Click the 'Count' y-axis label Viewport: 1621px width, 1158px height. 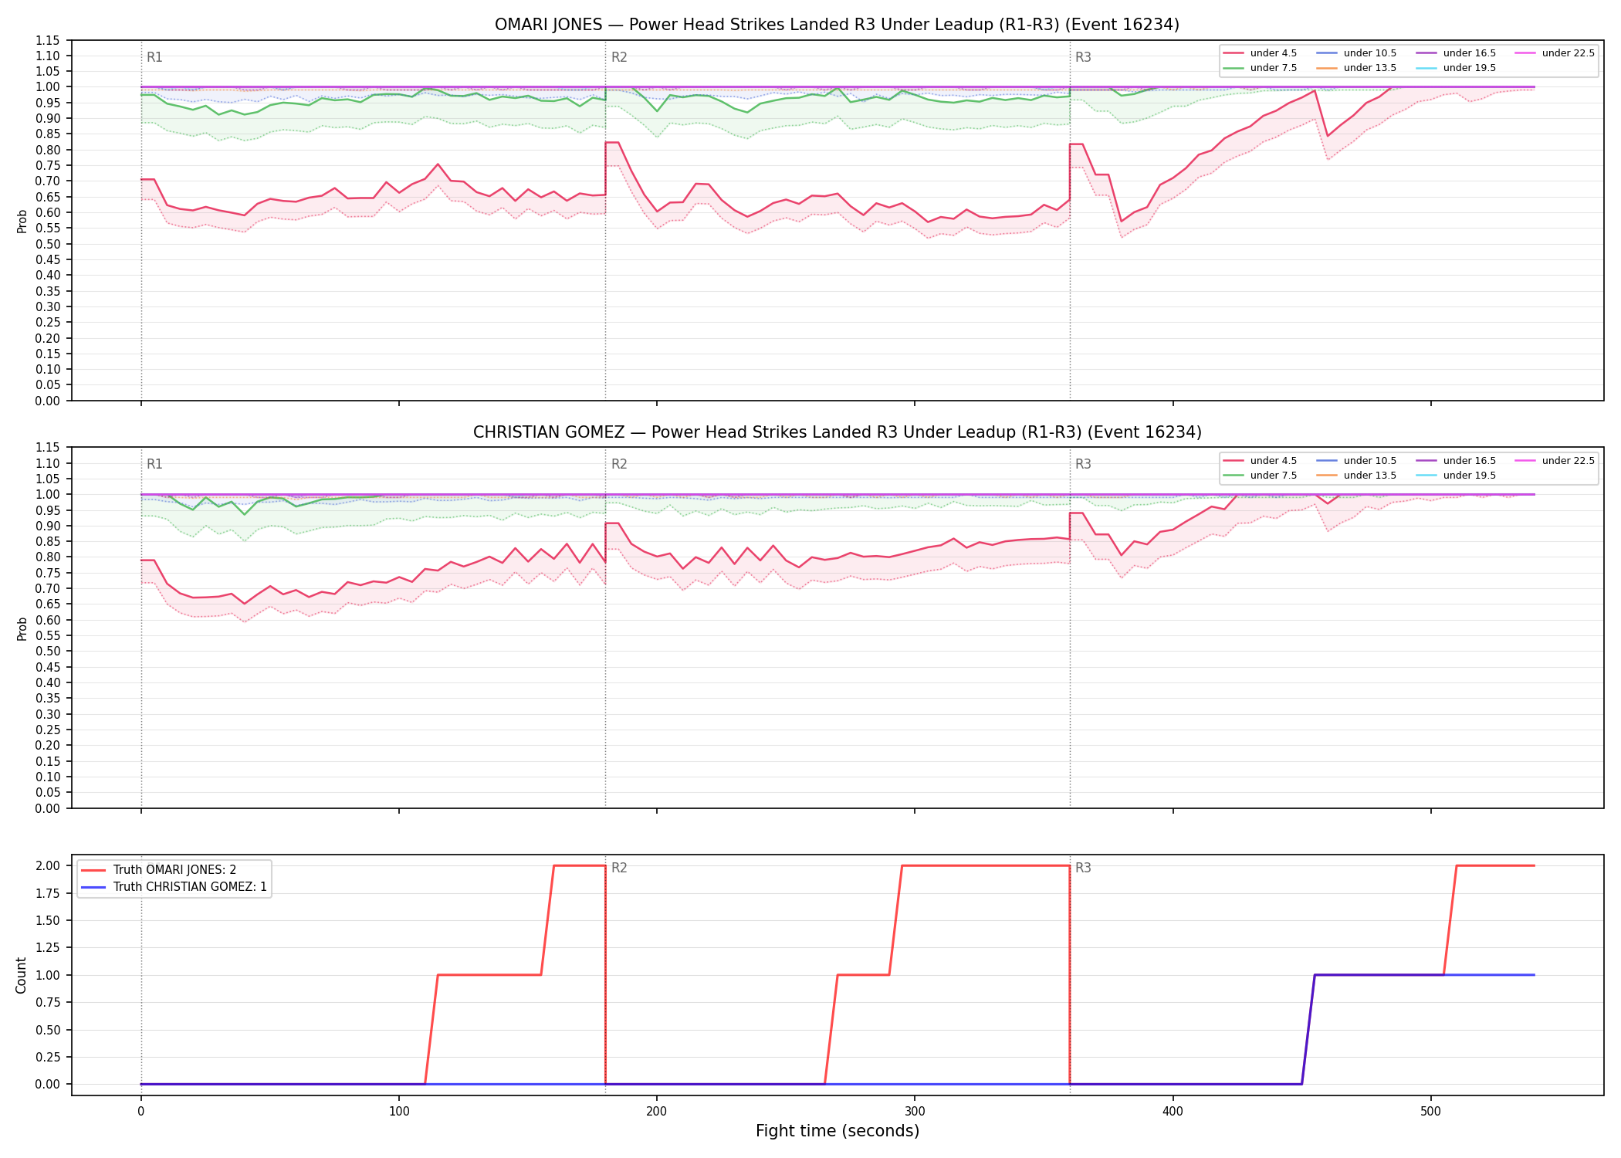coord(21,975)
